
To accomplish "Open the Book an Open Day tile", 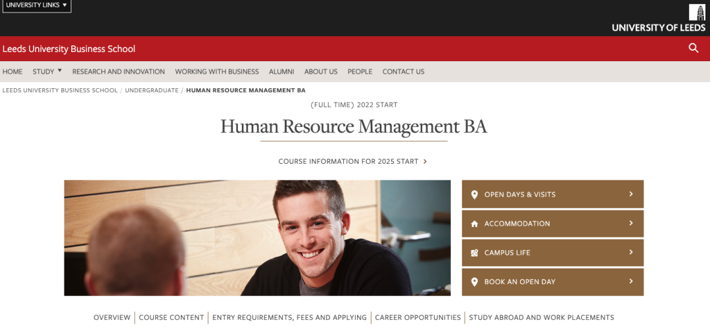I will point(552,282).
